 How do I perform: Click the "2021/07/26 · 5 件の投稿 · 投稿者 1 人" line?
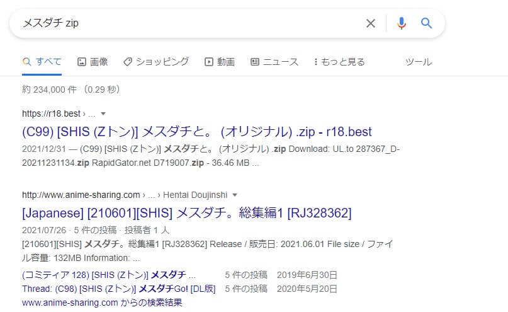pos(96,230)
